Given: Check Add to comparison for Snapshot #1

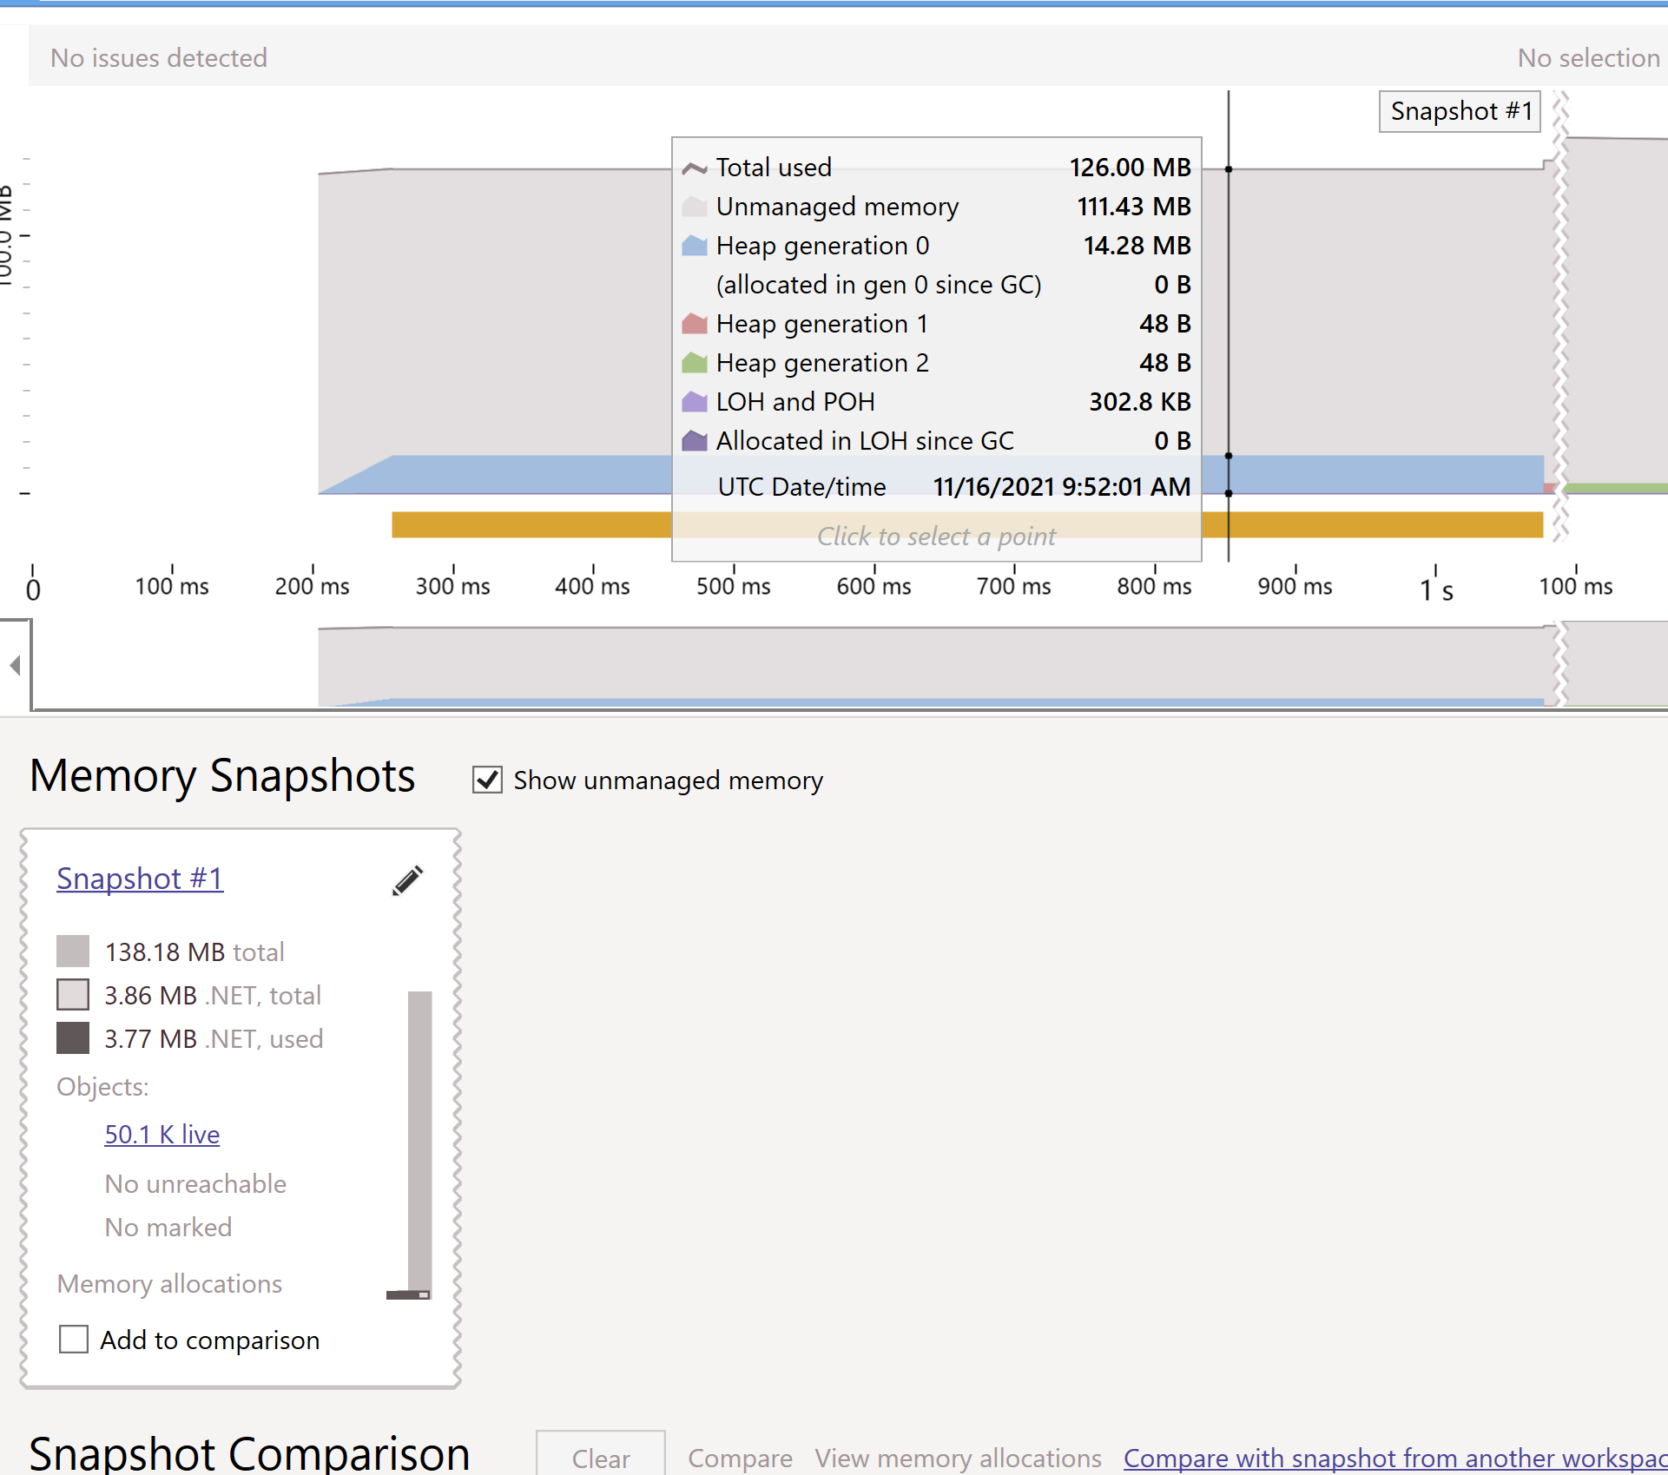Looking at the screenshot, I should point(75,1340).
